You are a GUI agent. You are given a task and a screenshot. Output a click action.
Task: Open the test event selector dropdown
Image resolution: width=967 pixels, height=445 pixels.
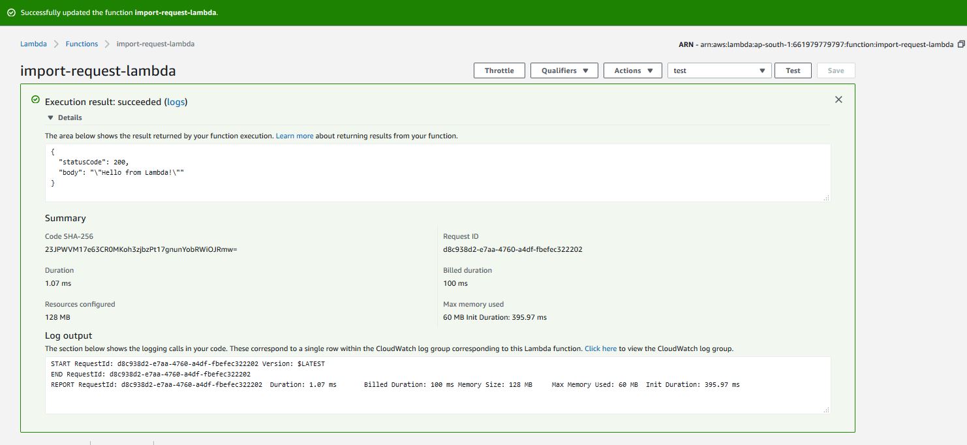coord(719,70)
